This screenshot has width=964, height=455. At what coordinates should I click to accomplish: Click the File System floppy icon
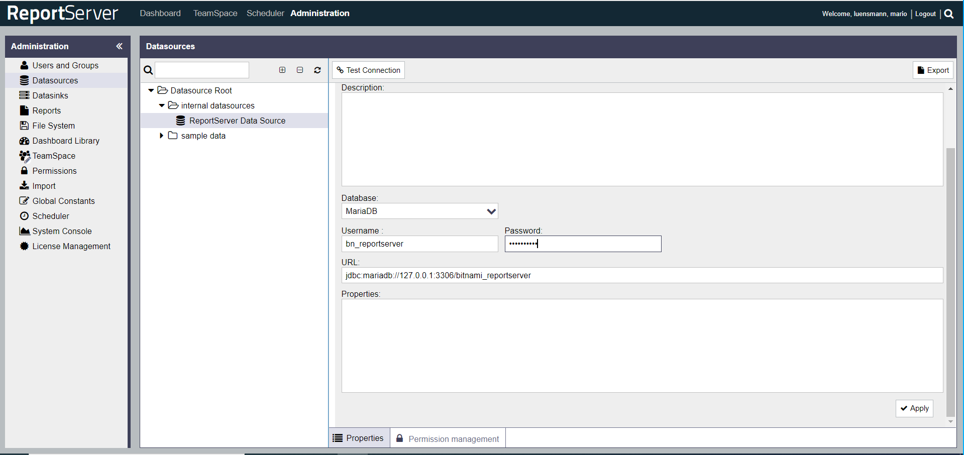tap(24, 126)
